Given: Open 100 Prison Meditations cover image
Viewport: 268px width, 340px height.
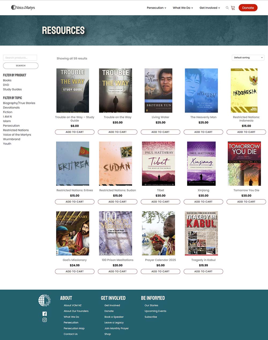Looking at the screenshot, I should pyautogui.click(x=116, y=233).
